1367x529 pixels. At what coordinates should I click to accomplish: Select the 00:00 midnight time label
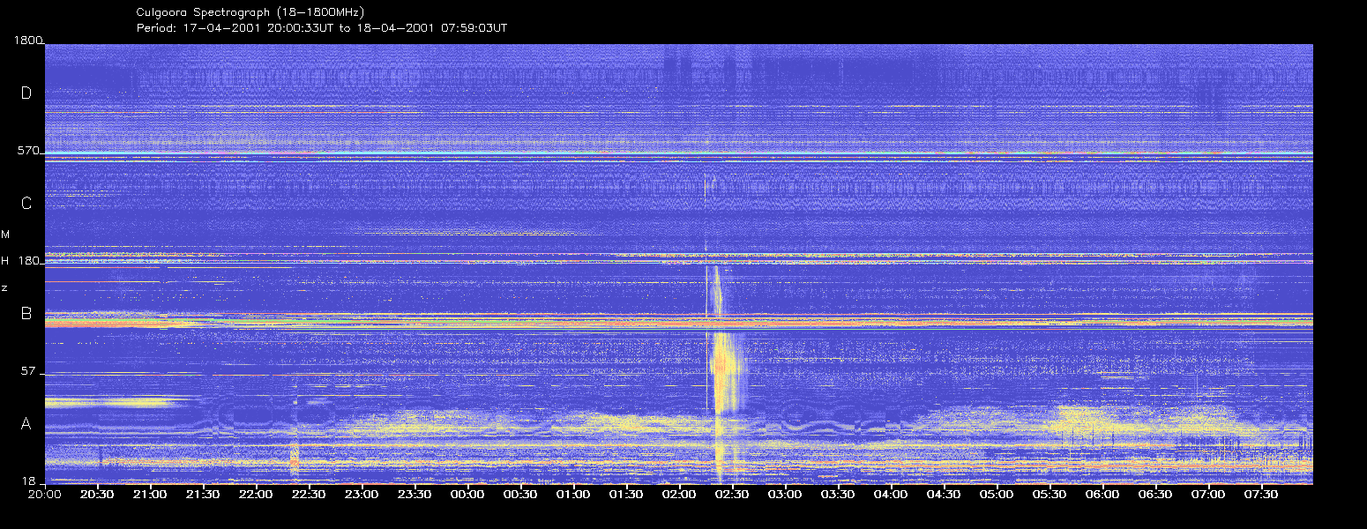pyautogui.click(x=467, y=495)
